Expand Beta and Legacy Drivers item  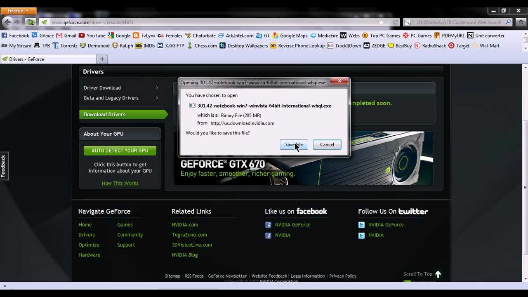click(120, 98)
